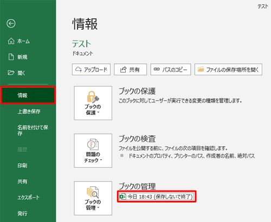This screenshot has height=222, width=271.
Task: Click 上書き保存 in the sidebar
Action: pos(28,112)
